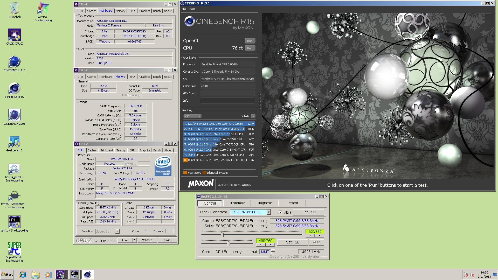Select ranking row Intel Core i7-4770K

219,134
